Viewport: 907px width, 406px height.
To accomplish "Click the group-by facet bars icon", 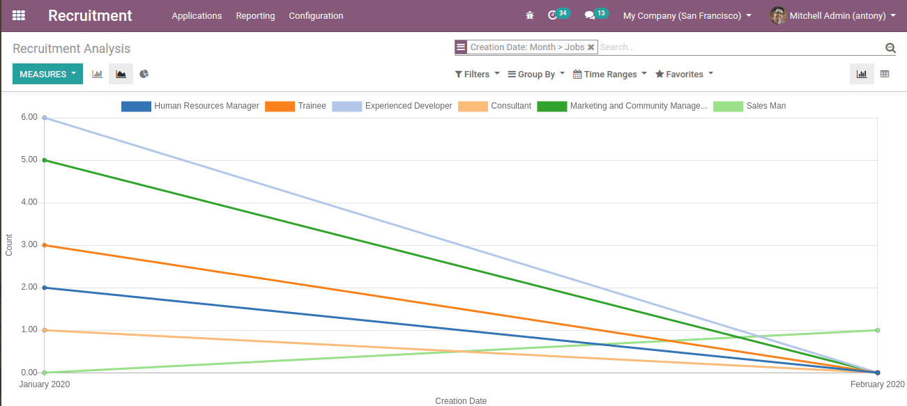I will tap(461, 47).
